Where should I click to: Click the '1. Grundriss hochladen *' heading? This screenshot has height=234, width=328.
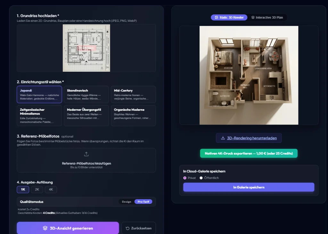tap(38, 16)
